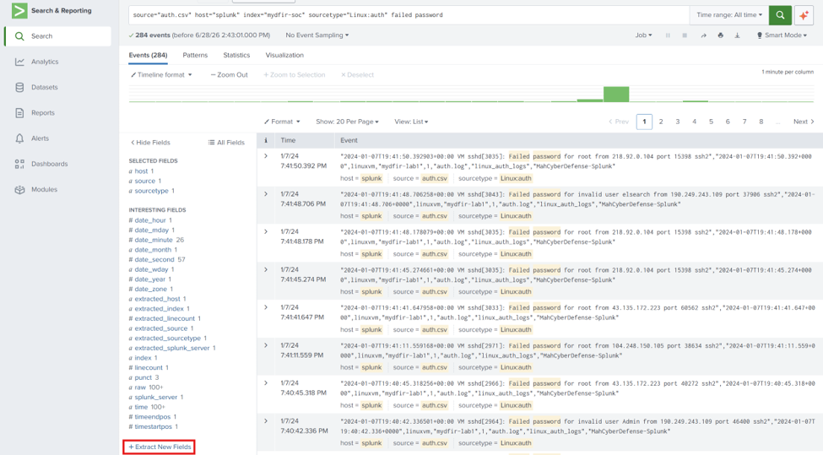Open the extracted_splunk_server field
Image resolution: width=823 pixels, height=455 pixels.
[x=171, y=348]
